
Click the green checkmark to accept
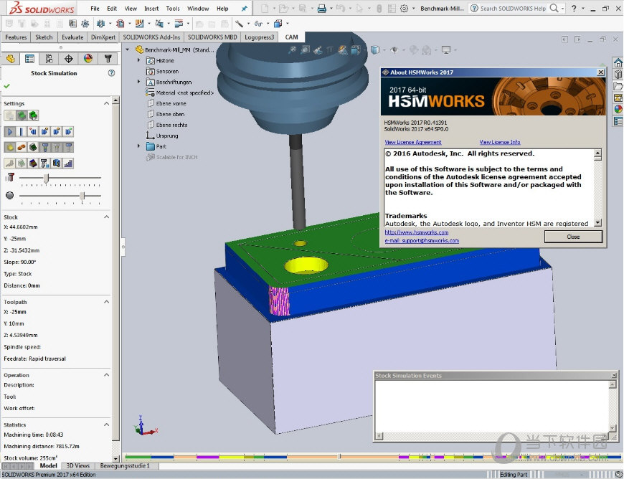pos(7,86)
